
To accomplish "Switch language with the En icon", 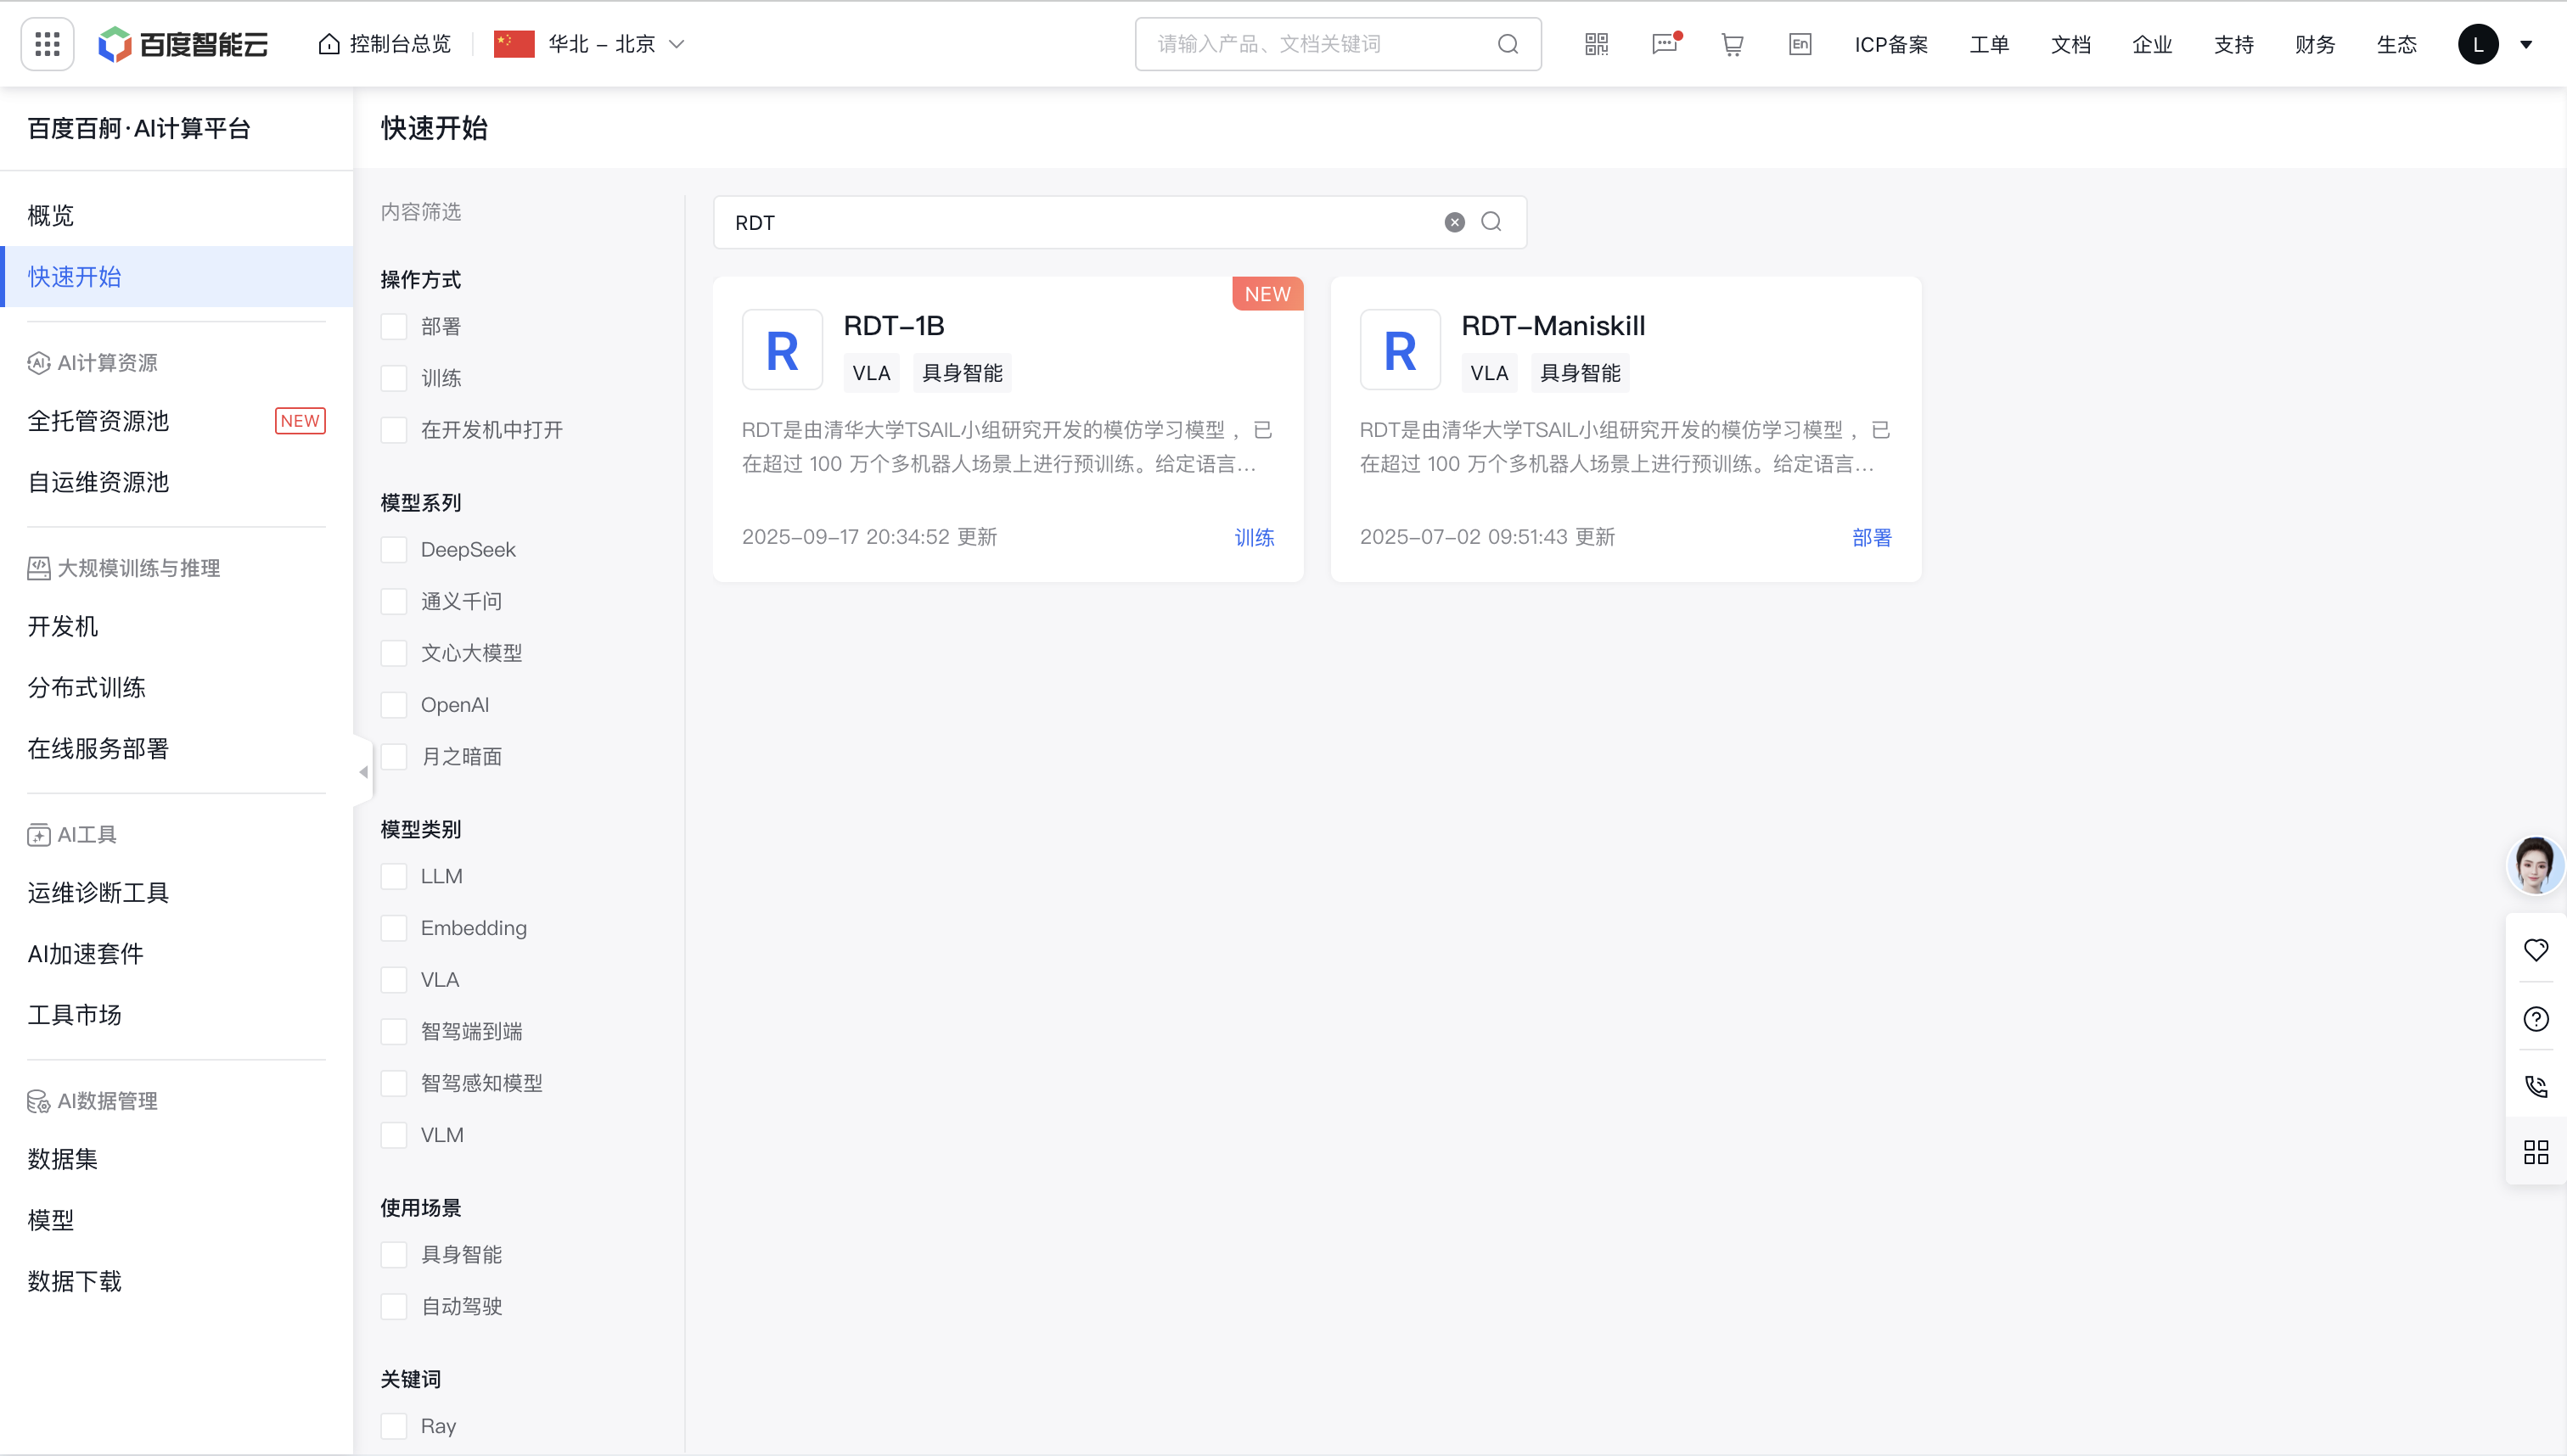I will [1800, 44].
